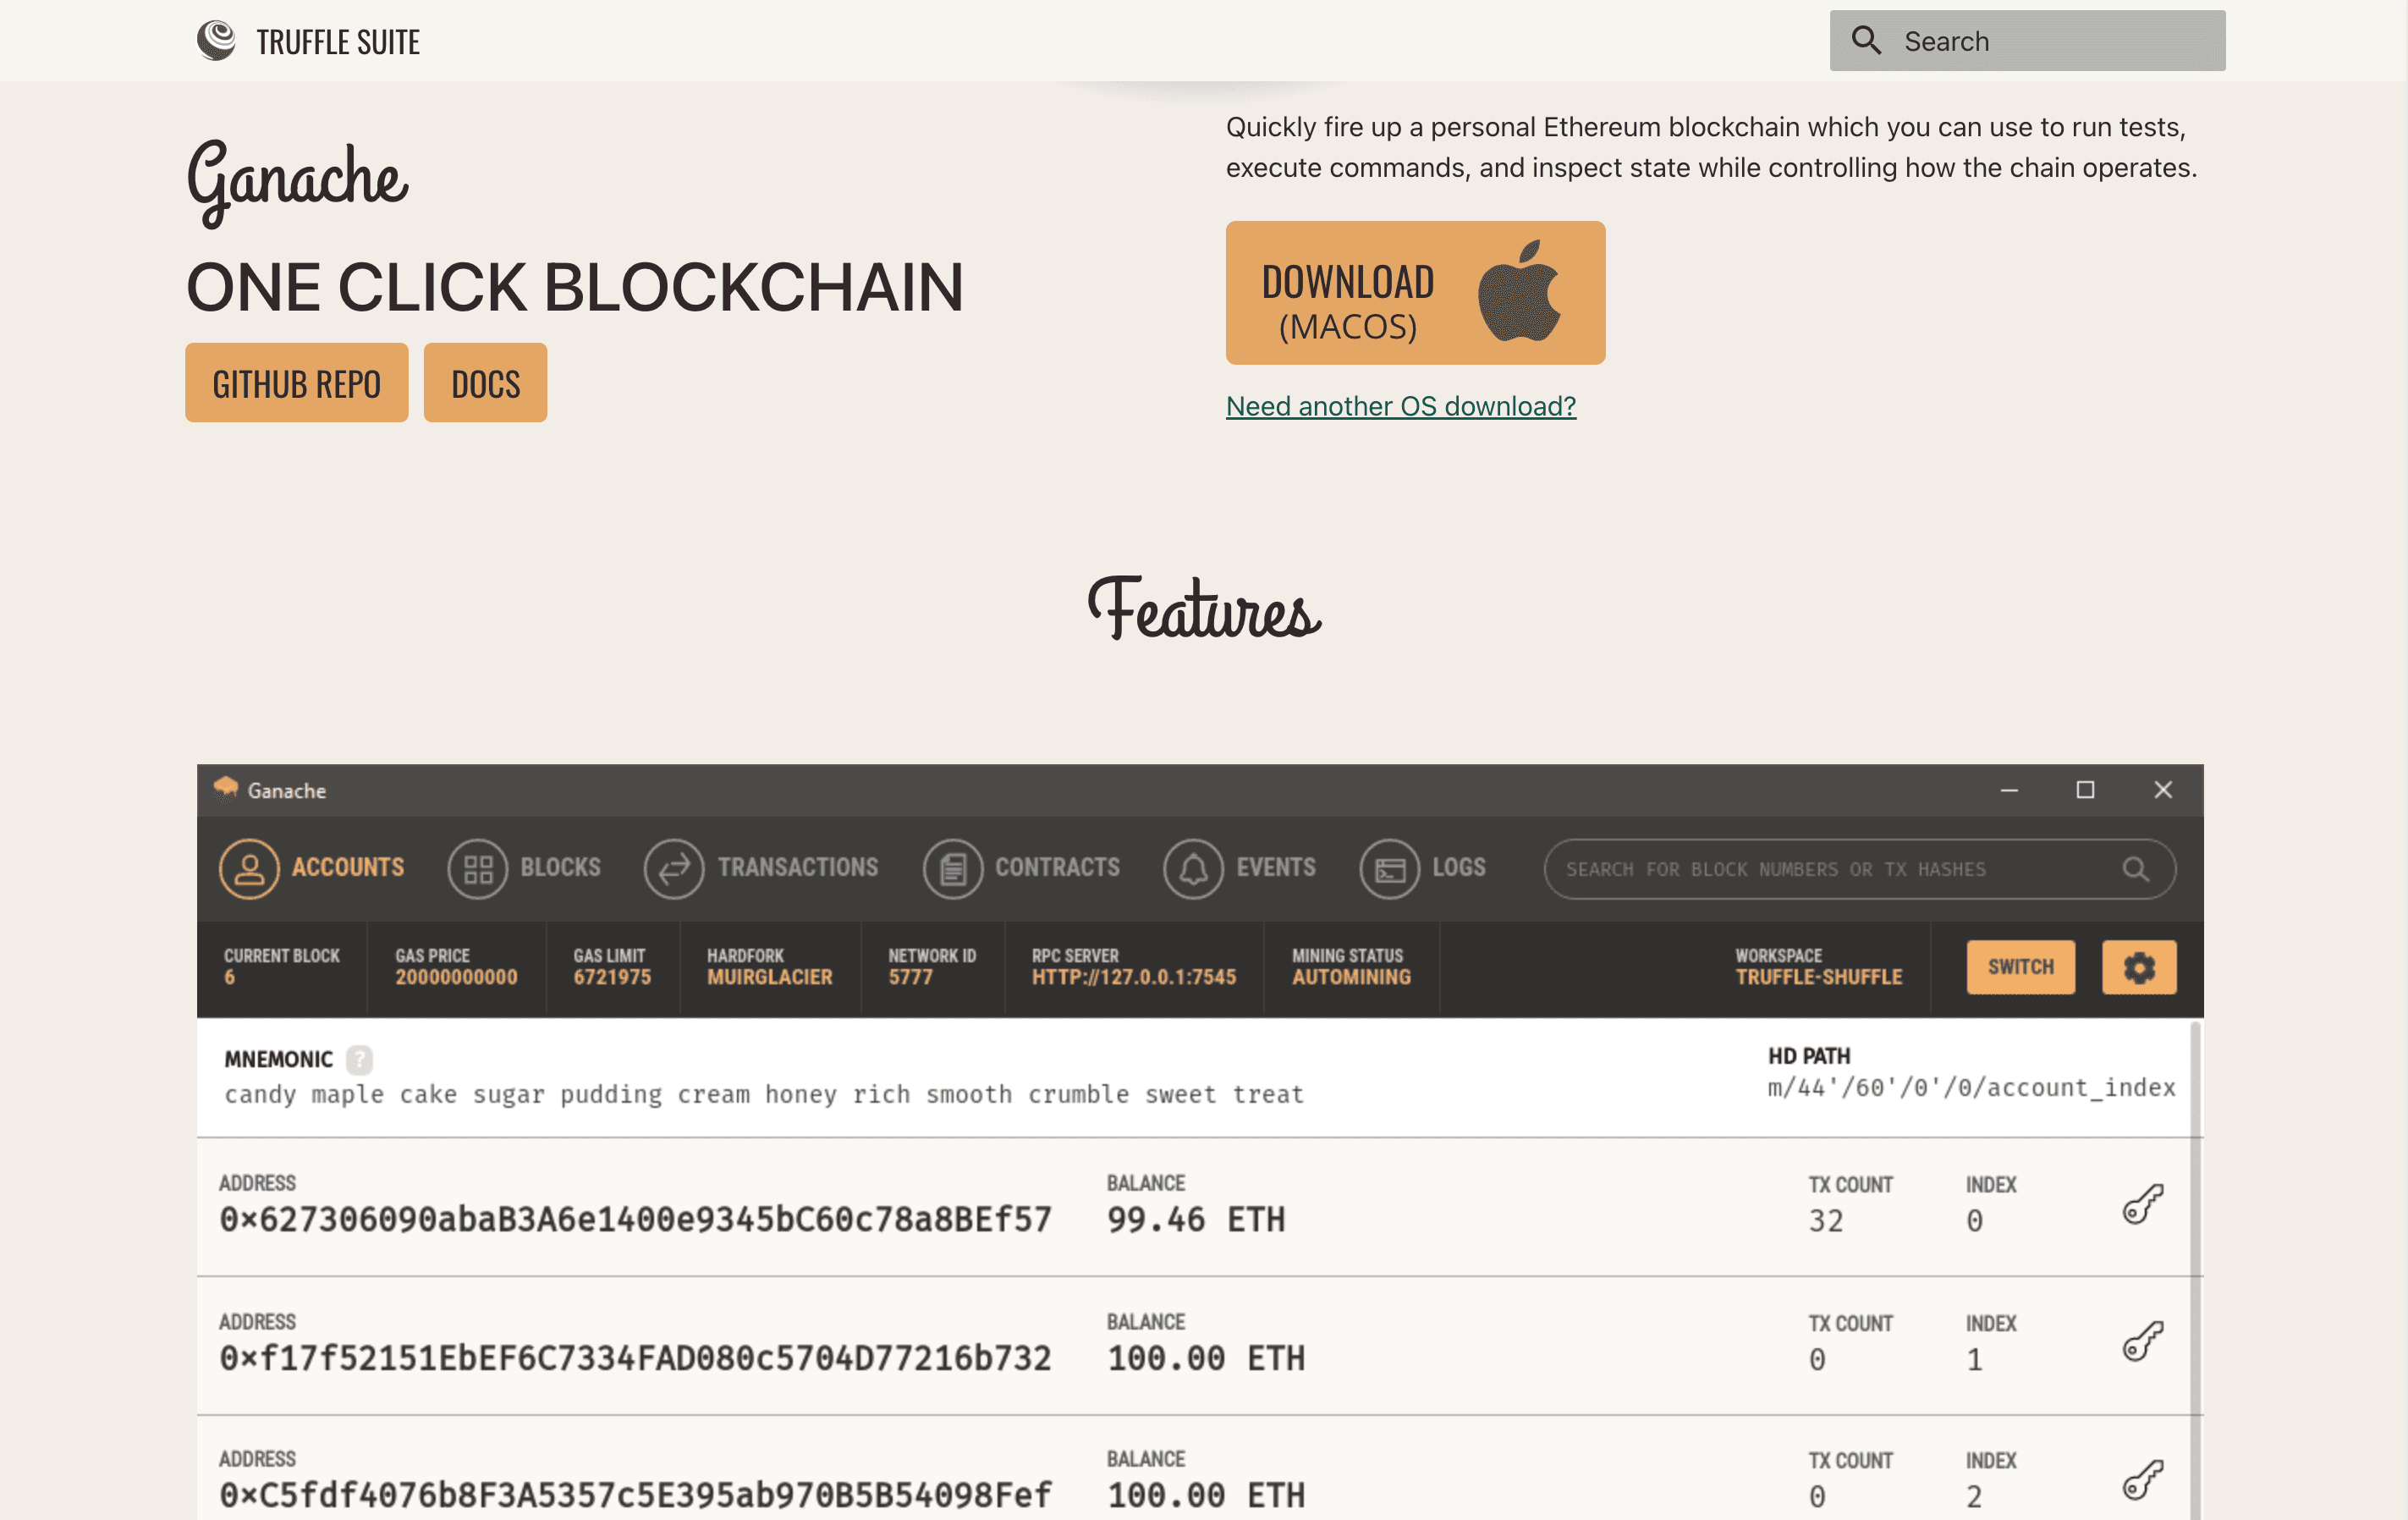Click address 0xf17f52151EbEF6C7334FAD080c5704D77216b732
Viewport: 2408px width, 1520px height.
coord(635,1358)
